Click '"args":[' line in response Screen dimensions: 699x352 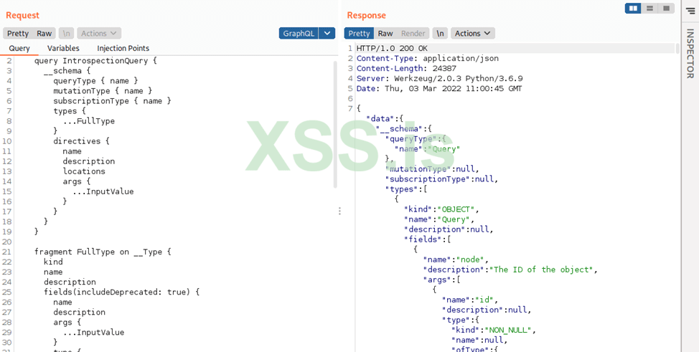point(441,280)
